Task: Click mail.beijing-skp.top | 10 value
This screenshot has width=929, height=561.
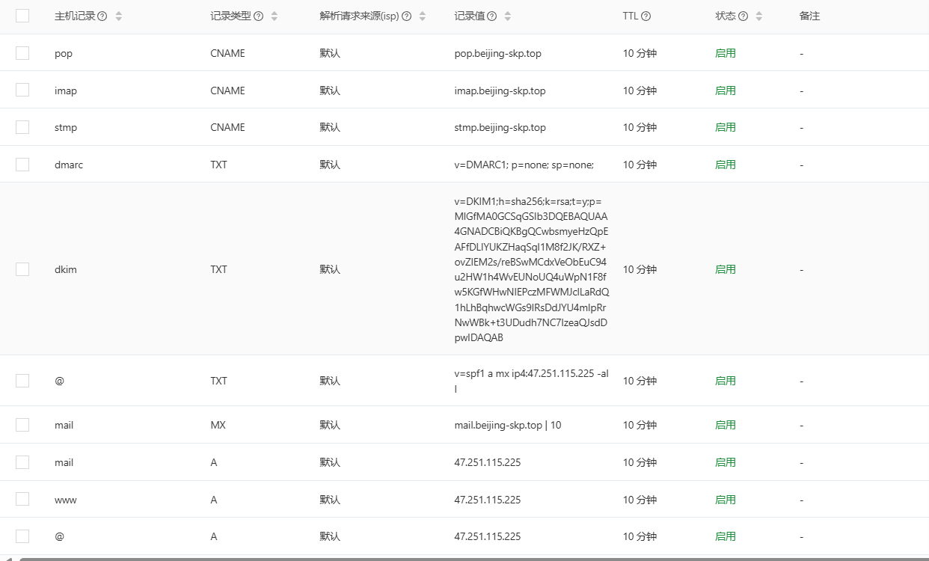Action: 508,425
